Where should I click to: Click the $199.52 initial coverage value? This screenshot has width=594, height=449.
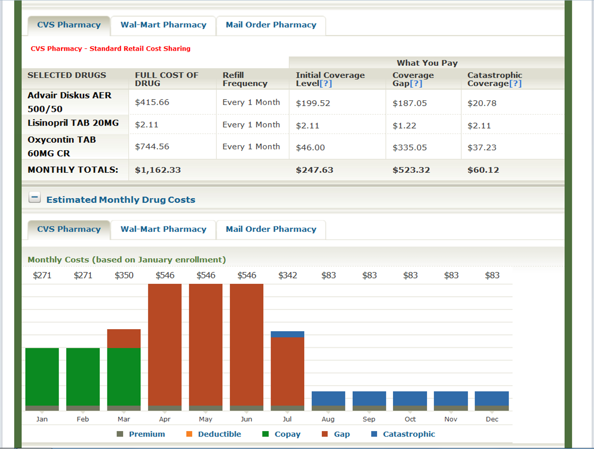point(313,103)
